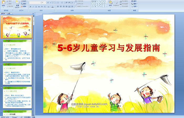The image size is (184, 118).
Task: Click the Character Spacing AV icon
Action: click(45, 7)
